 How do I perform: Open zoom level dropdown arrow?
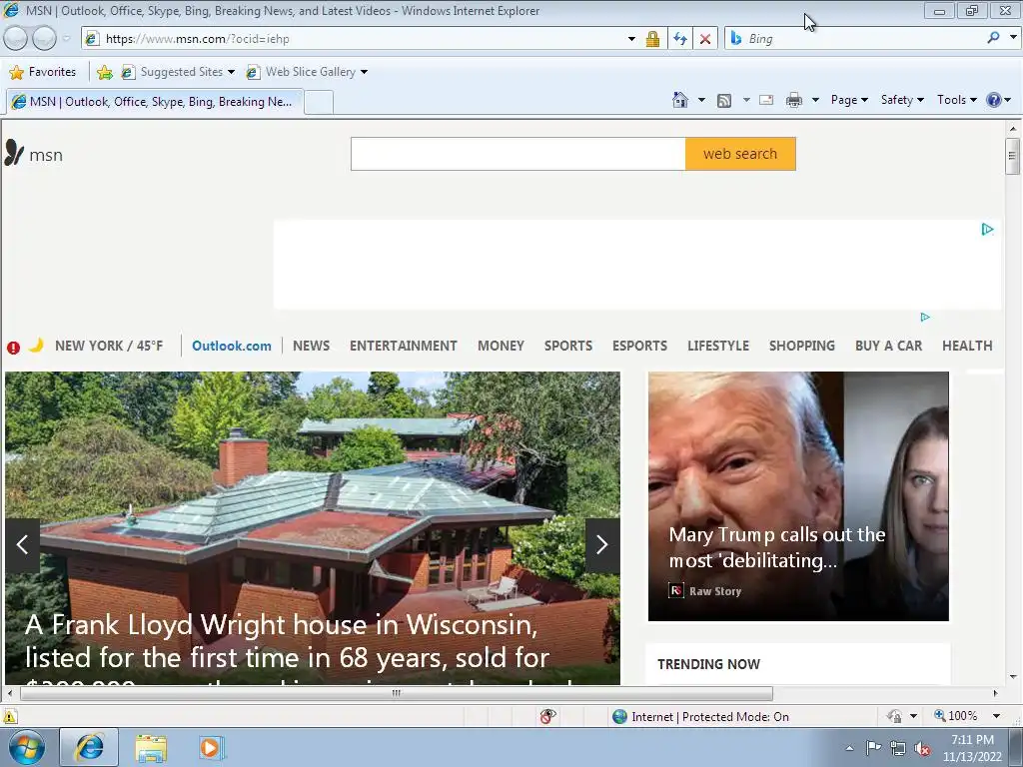[x=996, y=716]
